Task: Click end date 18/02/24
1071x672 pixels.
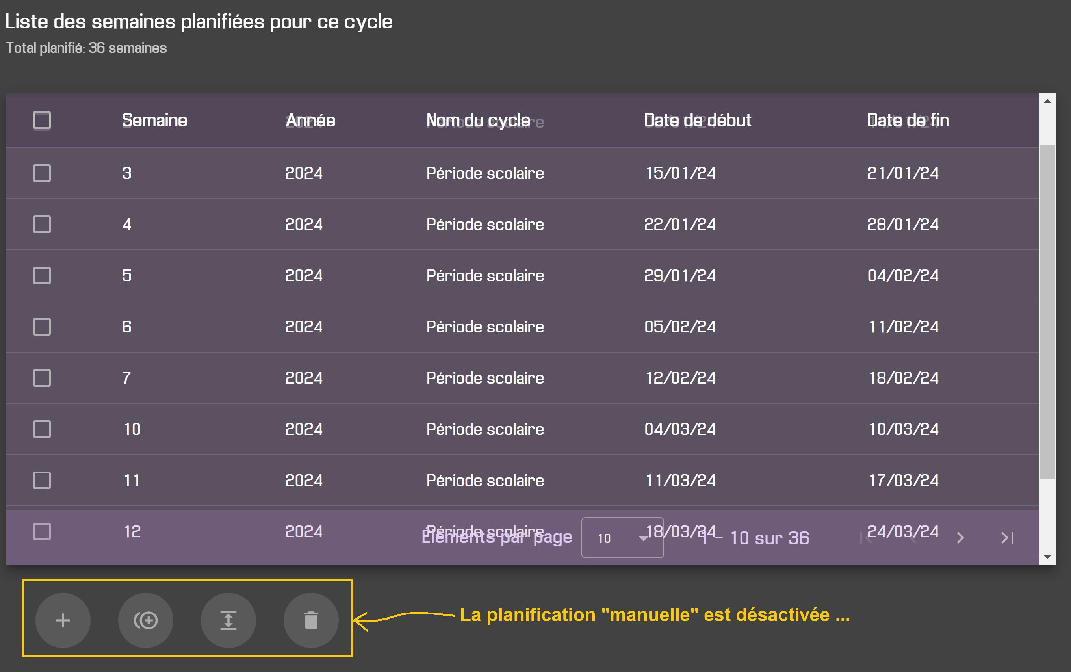Action: pos(904,378)
